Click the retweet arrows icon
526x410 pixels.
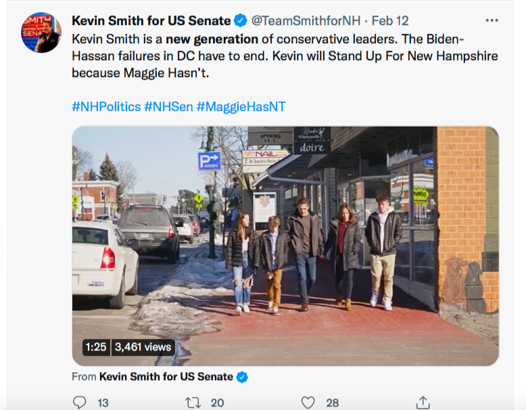[x=193, y=402]
